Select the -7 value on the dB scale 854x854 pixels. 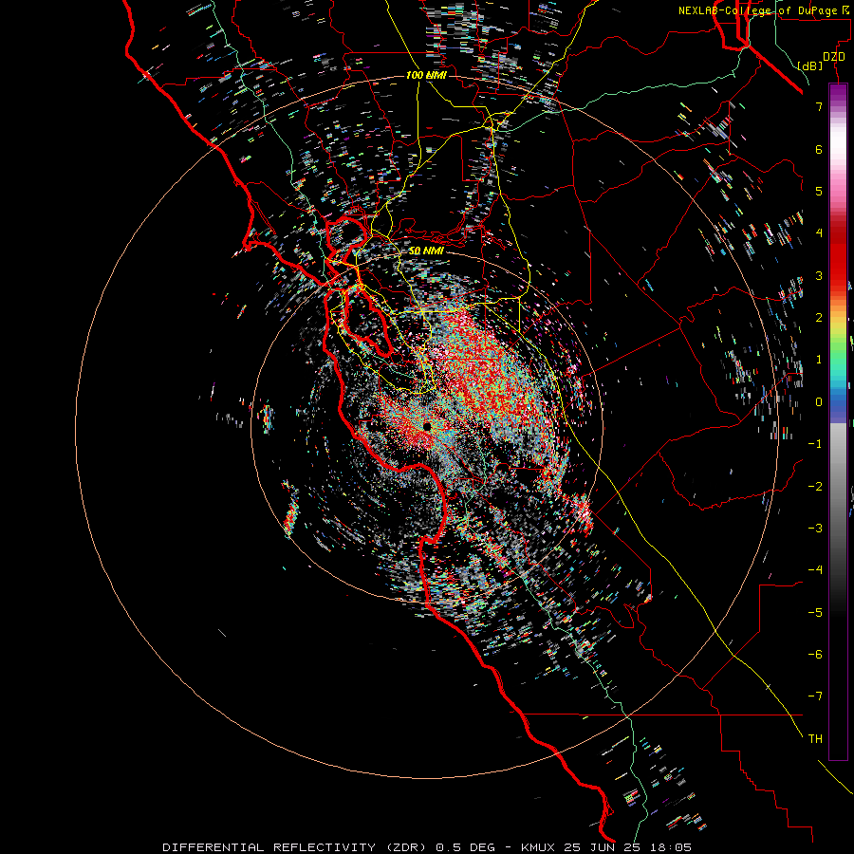[x=815, y=696]
